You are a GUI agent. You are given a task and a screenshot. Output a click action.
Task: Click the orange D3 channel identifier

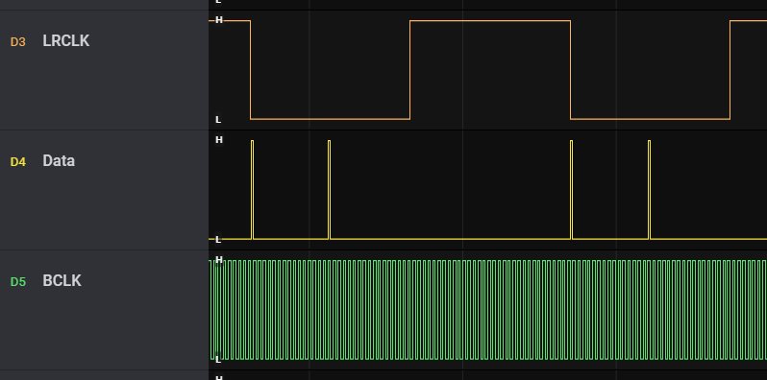pyautogui.click(x=18, y=42)
